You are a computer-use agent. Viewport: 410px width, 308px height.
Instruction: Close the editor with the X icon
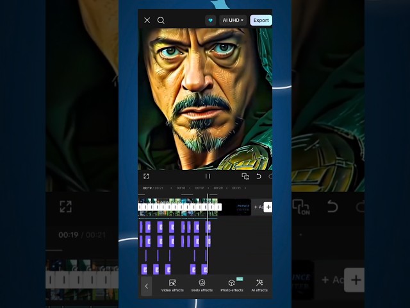pos(147,20)
